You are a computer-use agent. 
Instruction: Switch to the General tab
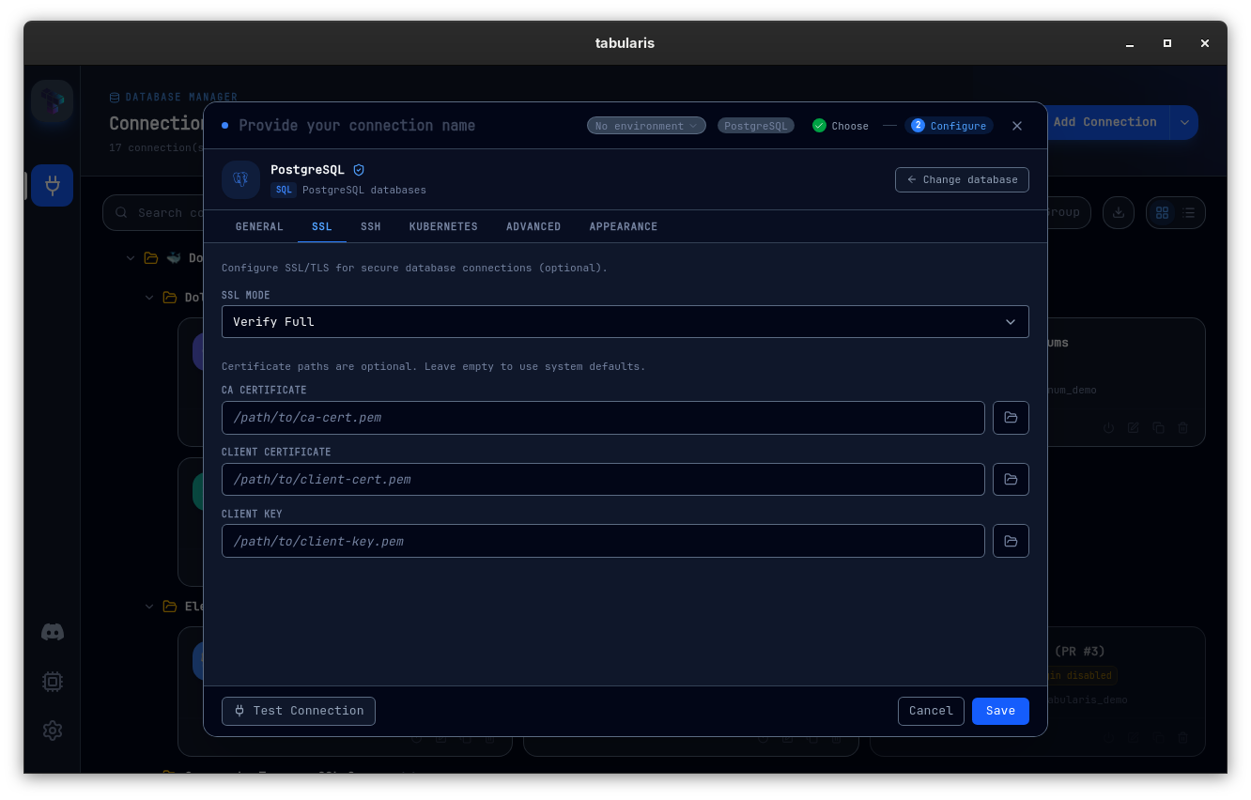tap(259, 227)
